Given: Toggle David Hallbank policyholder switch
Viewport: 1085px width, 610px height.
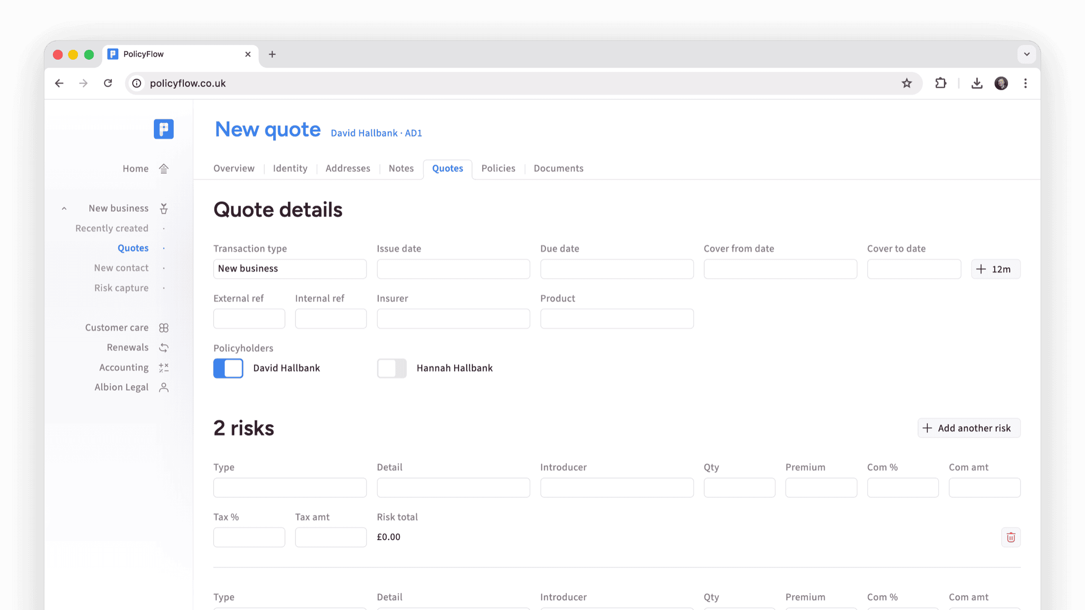Looking at the screenshot, I should [228, 368].
